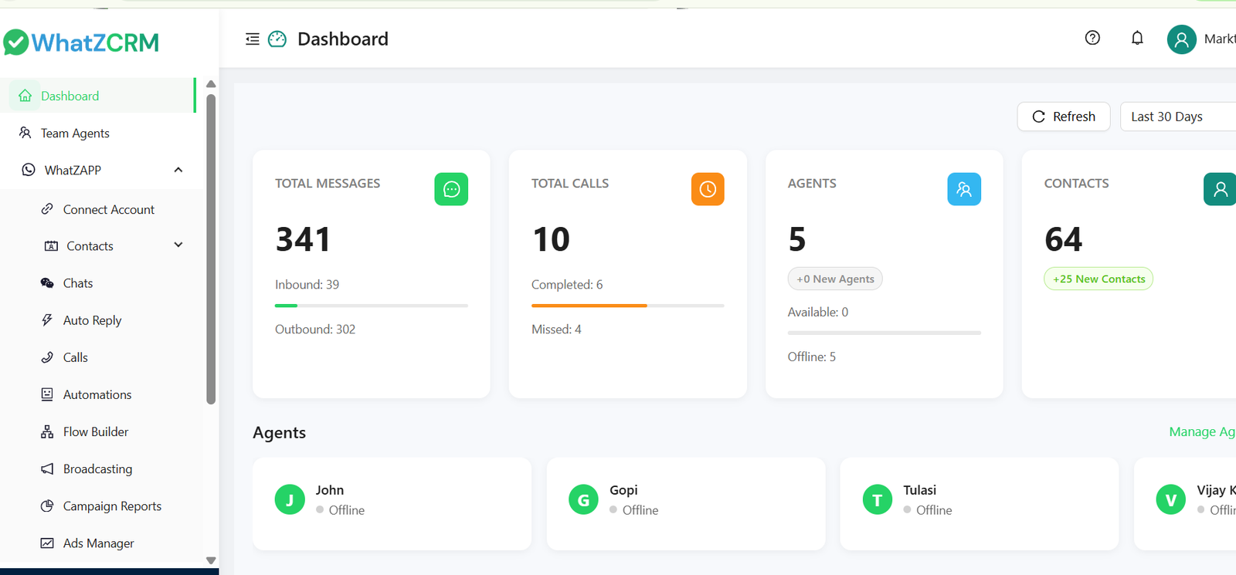Screen dimensions: 1236x575
Task: Open Flow Builder from the sidebar
Action: (96, 432)
